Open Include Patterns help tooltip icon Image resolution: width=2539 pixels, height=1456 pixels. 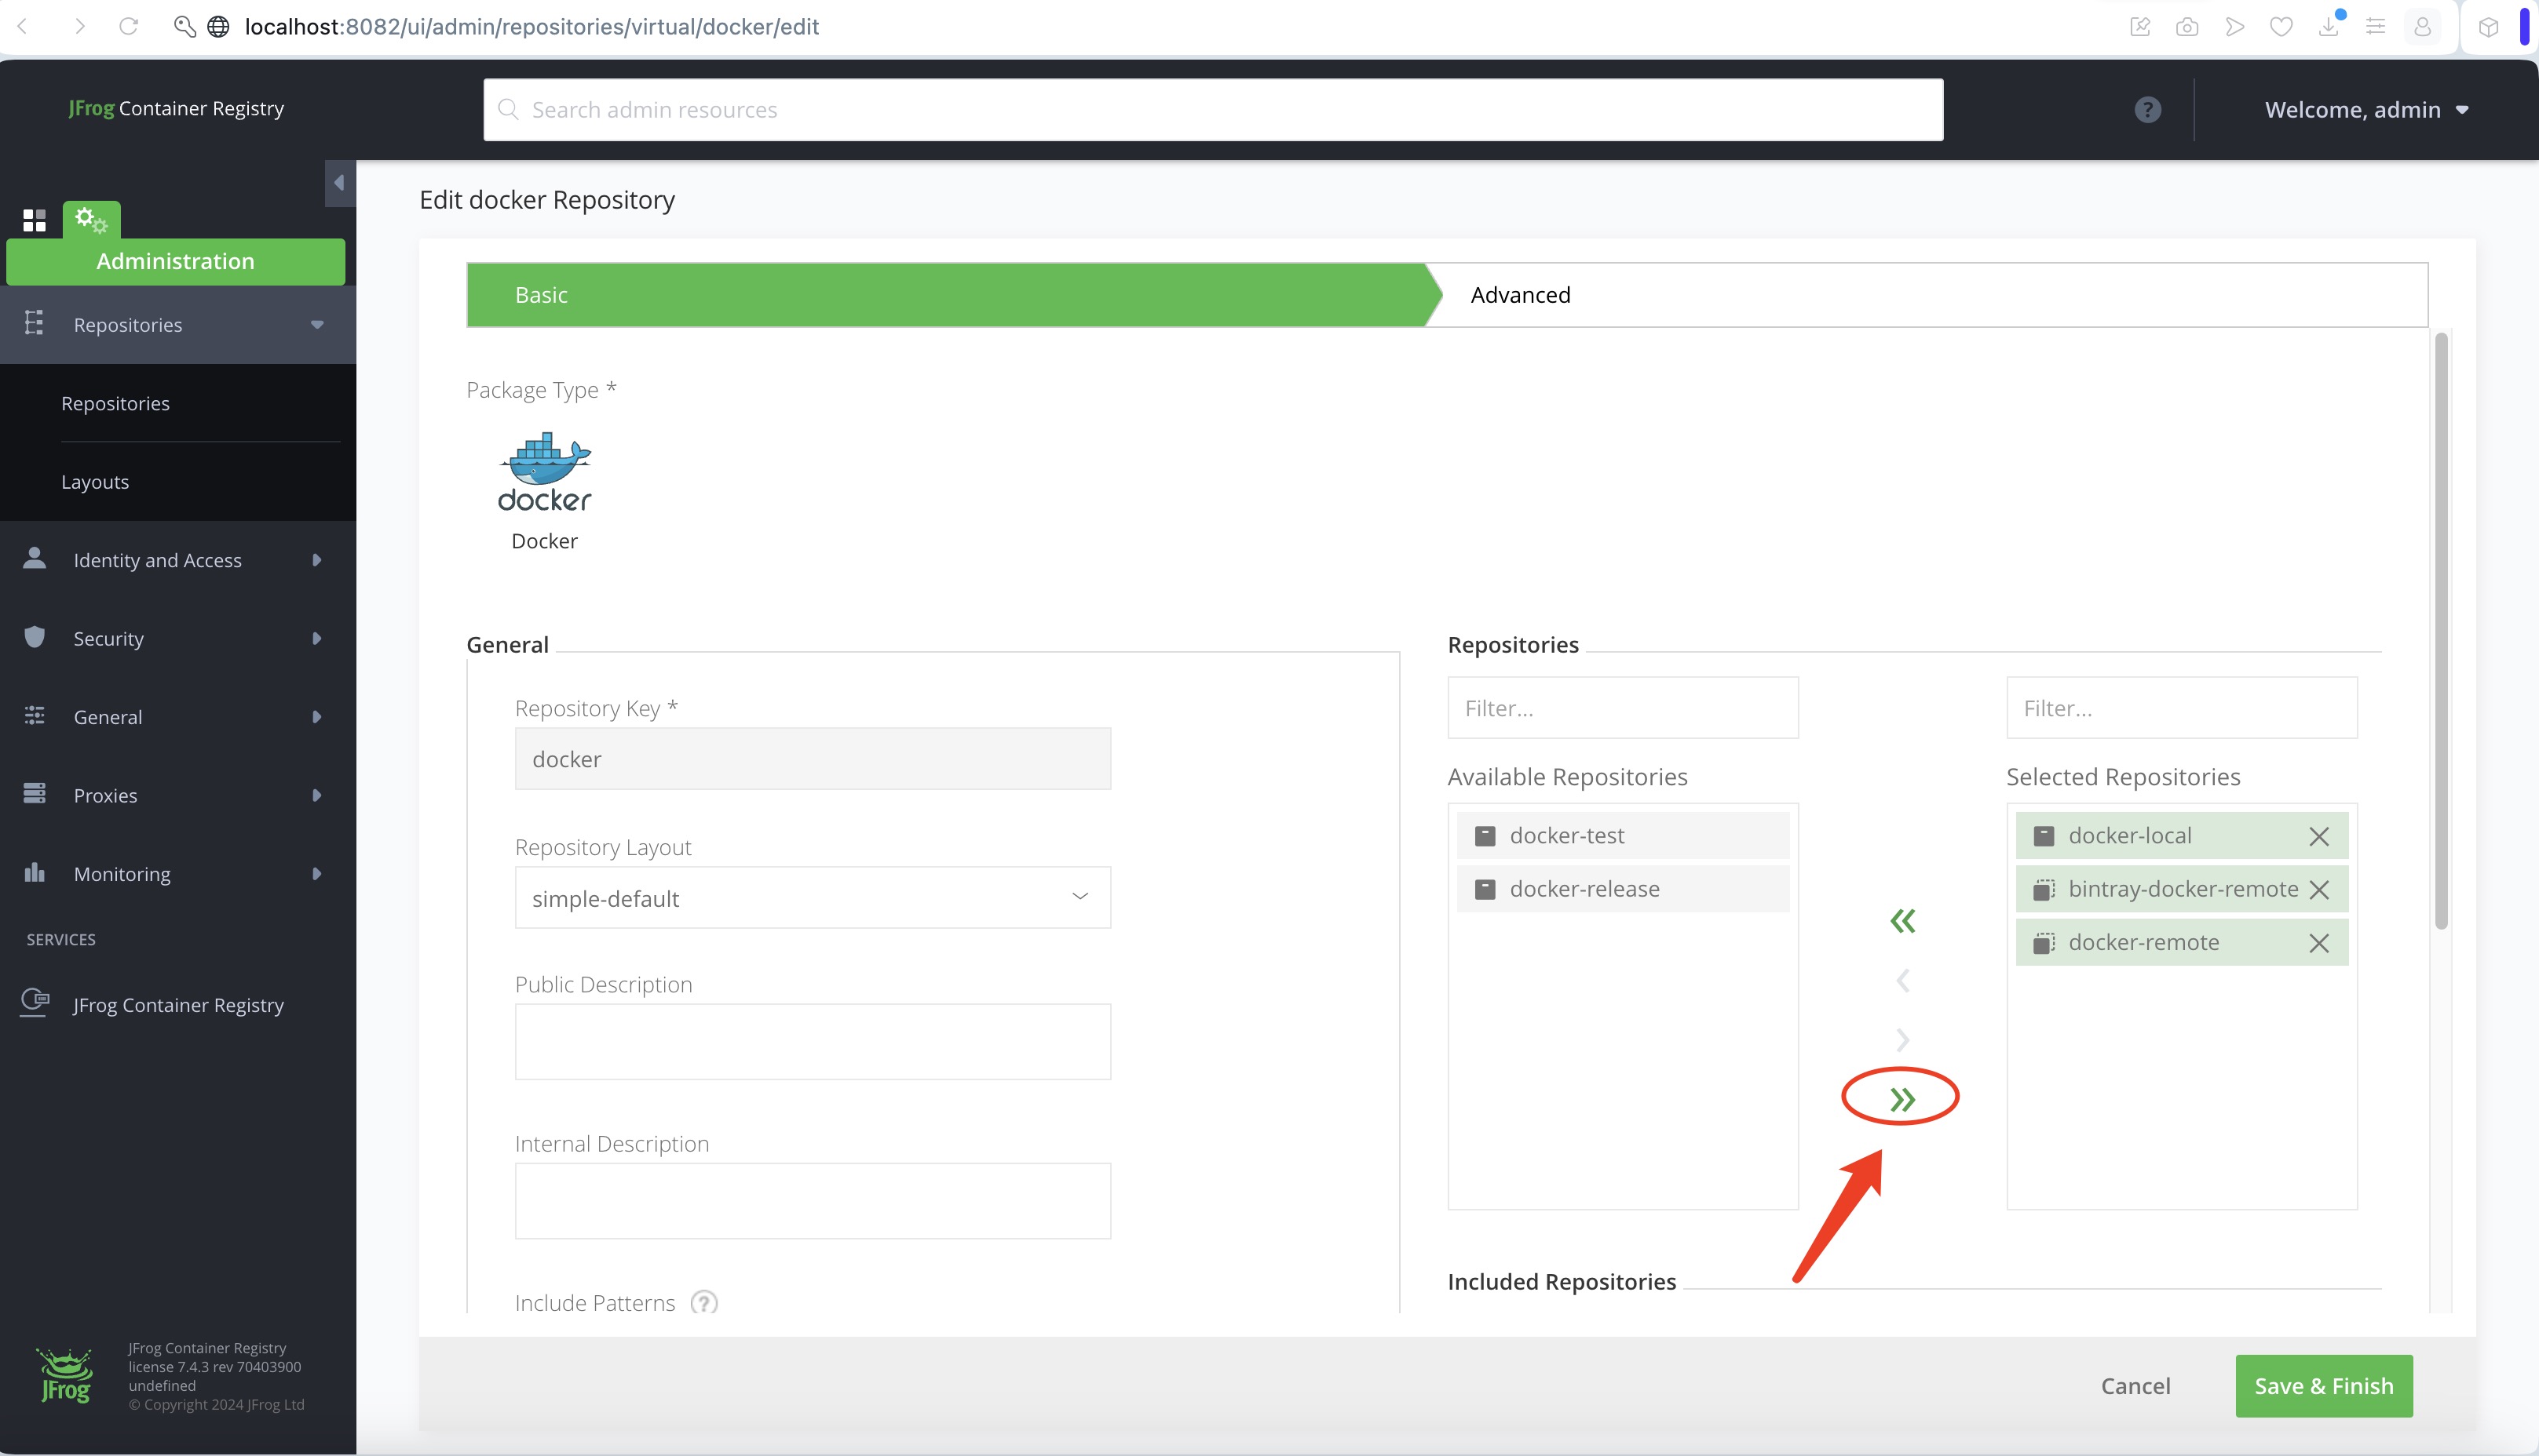[704, 1303]
